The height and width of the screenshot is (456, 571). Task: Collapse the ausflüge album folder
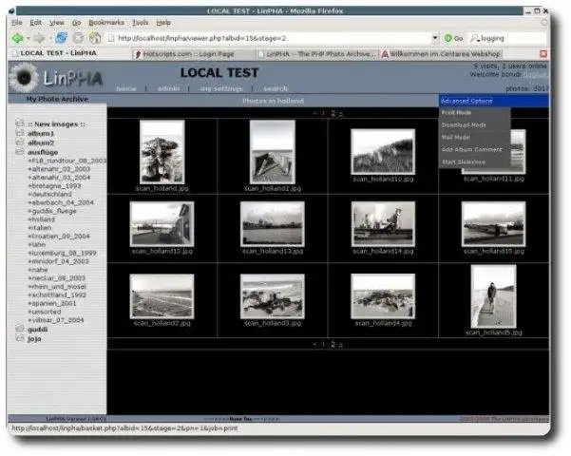coord(20,152)
